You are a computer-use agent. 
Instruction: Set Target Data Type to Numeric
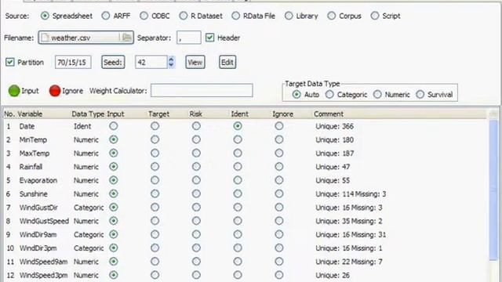(377, 94)
